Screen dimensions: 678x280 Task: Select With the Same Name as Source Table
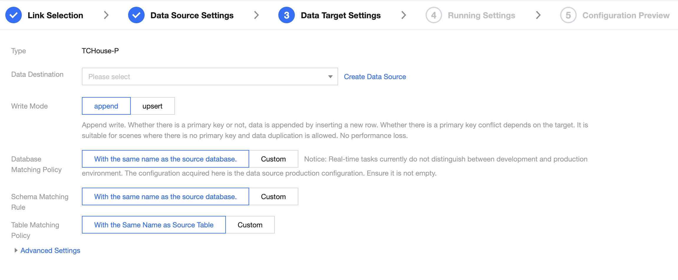(x=153, y=225)
